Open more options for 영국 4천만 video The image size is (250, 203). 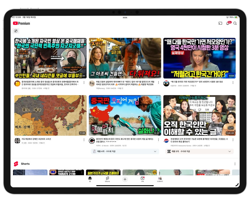[233, 82]
